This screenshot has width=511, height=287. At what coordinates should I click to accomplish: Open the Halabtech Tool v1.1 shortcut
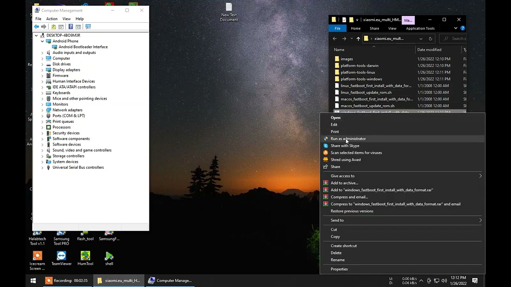pyautogui.click(x=37, y=238)
